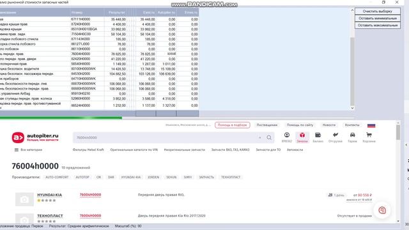The width and height of the screenshot is (409, 230).
Task: Open the HYUNDAI-KIA brand link in results
Action: pyautogui.click(x=50, y=195)
